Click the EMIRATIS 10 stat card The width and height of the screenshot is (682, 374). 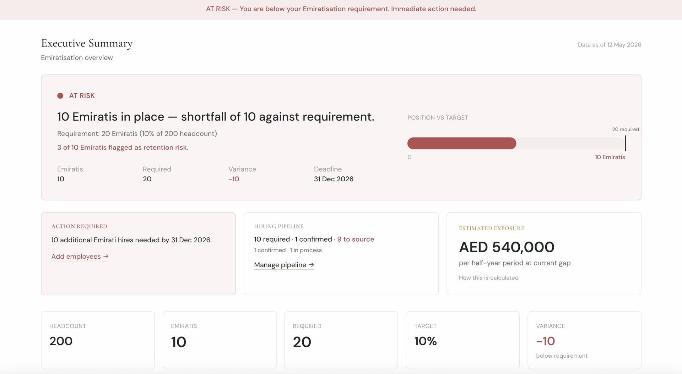[220, 340]
